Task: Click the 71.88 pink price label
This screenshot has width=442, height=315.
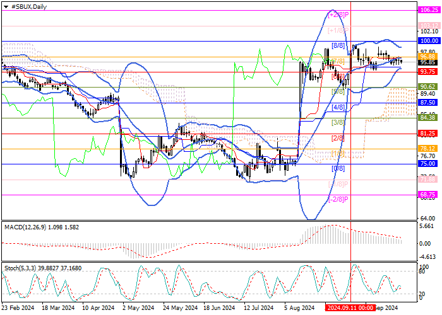Action: [x=428, y=180]
